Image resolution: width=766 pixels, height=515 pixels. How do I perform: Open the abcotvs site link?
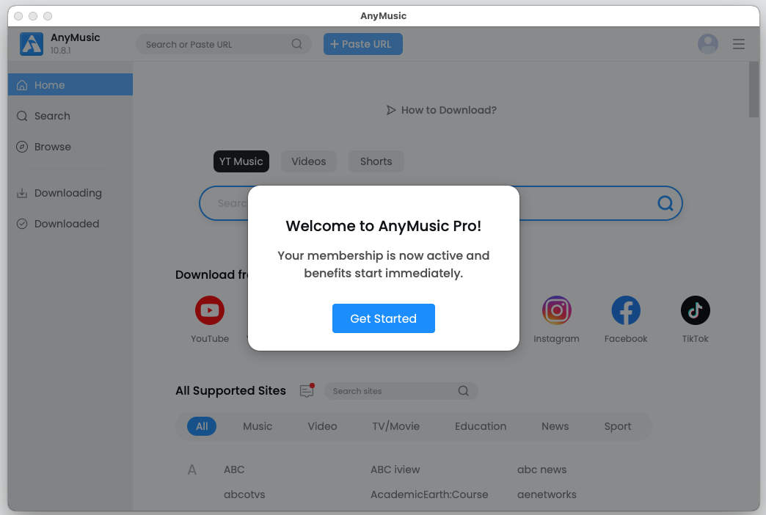(244, 494)
